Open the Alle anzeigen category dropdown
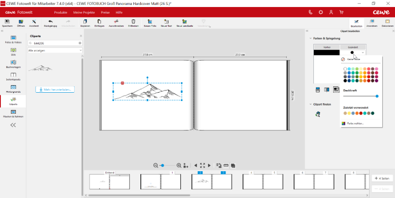Image resolution: width=395 pixels, height=198 pixels. (x=55, y=50)
